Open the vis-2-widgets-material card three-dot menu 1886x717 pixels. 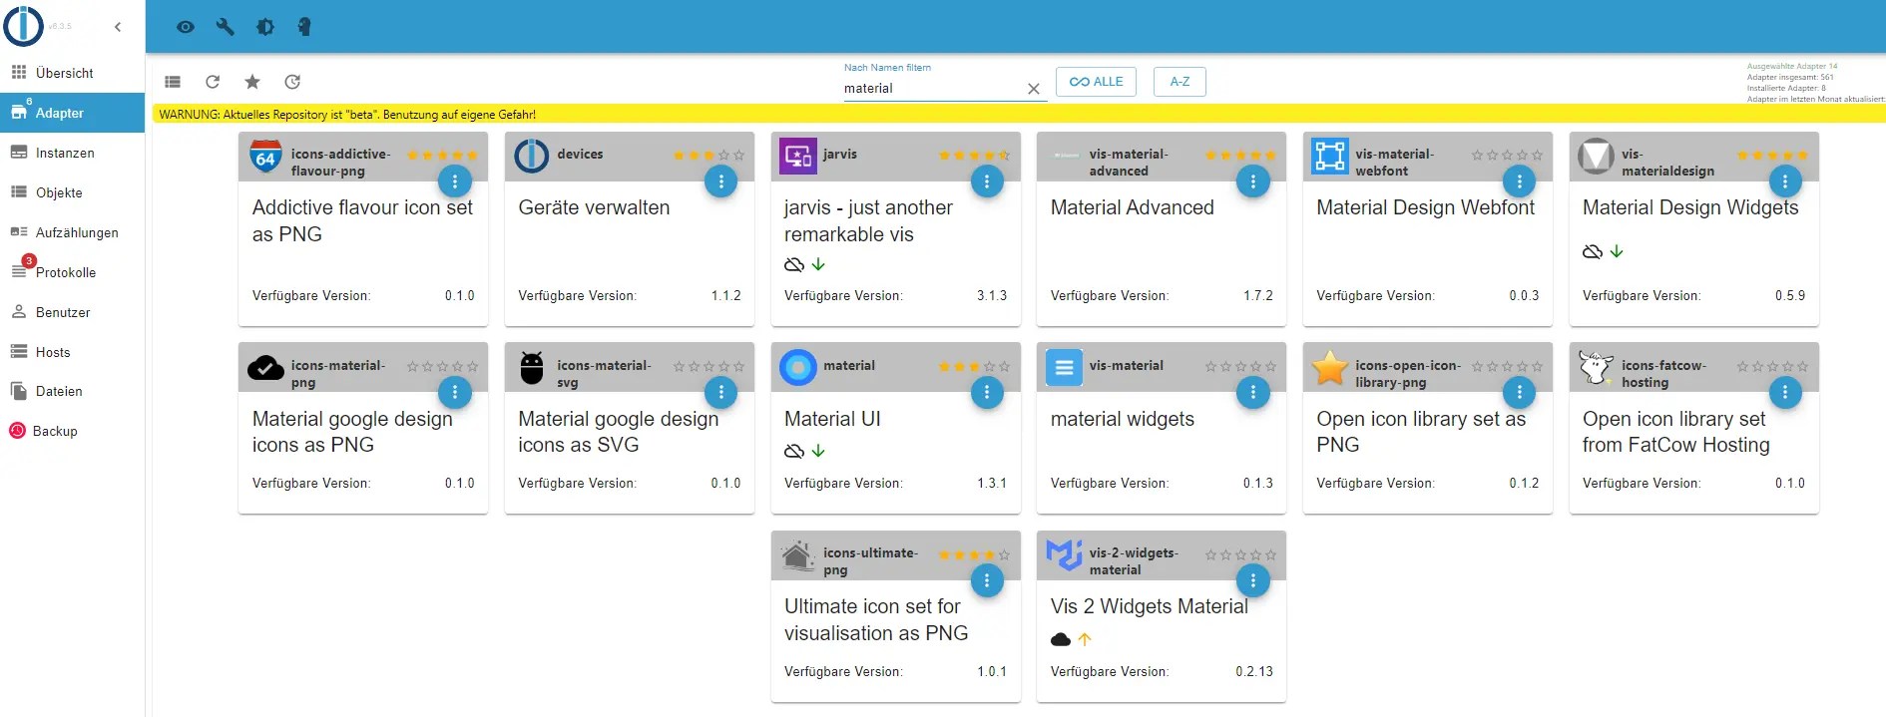[x=1253, y=580]
